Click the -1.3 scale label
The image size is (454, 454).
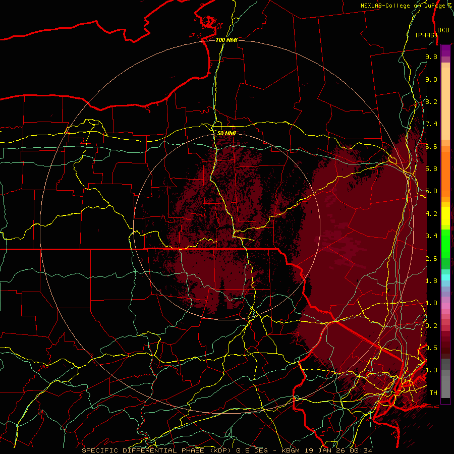pyautogui.click(x=429, y=370)
